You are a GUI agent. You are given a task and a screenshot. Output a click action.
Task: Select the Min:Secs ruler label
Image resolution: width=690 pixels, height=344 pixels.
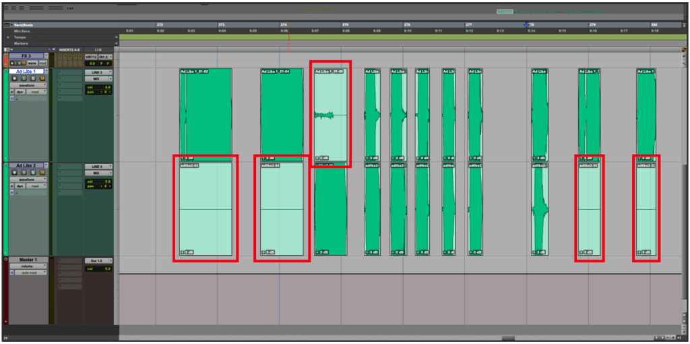coord(21,31)
